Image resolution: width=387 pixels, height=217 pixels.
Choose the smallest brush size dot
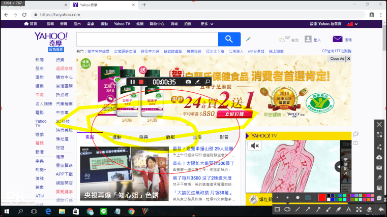(278, 197)
